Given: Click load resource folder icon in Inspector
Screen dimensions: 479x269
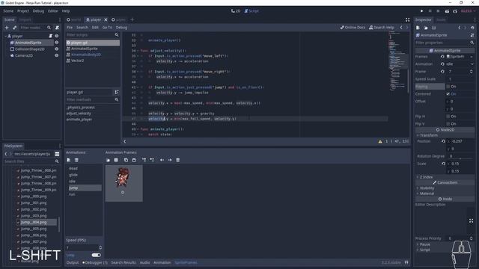Looking at the screenshot, I should pos(426,28).
